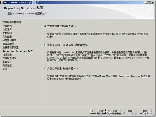Click the 准备安装 step in sidebar
156x117 pixels.
[x=7, y=62]
